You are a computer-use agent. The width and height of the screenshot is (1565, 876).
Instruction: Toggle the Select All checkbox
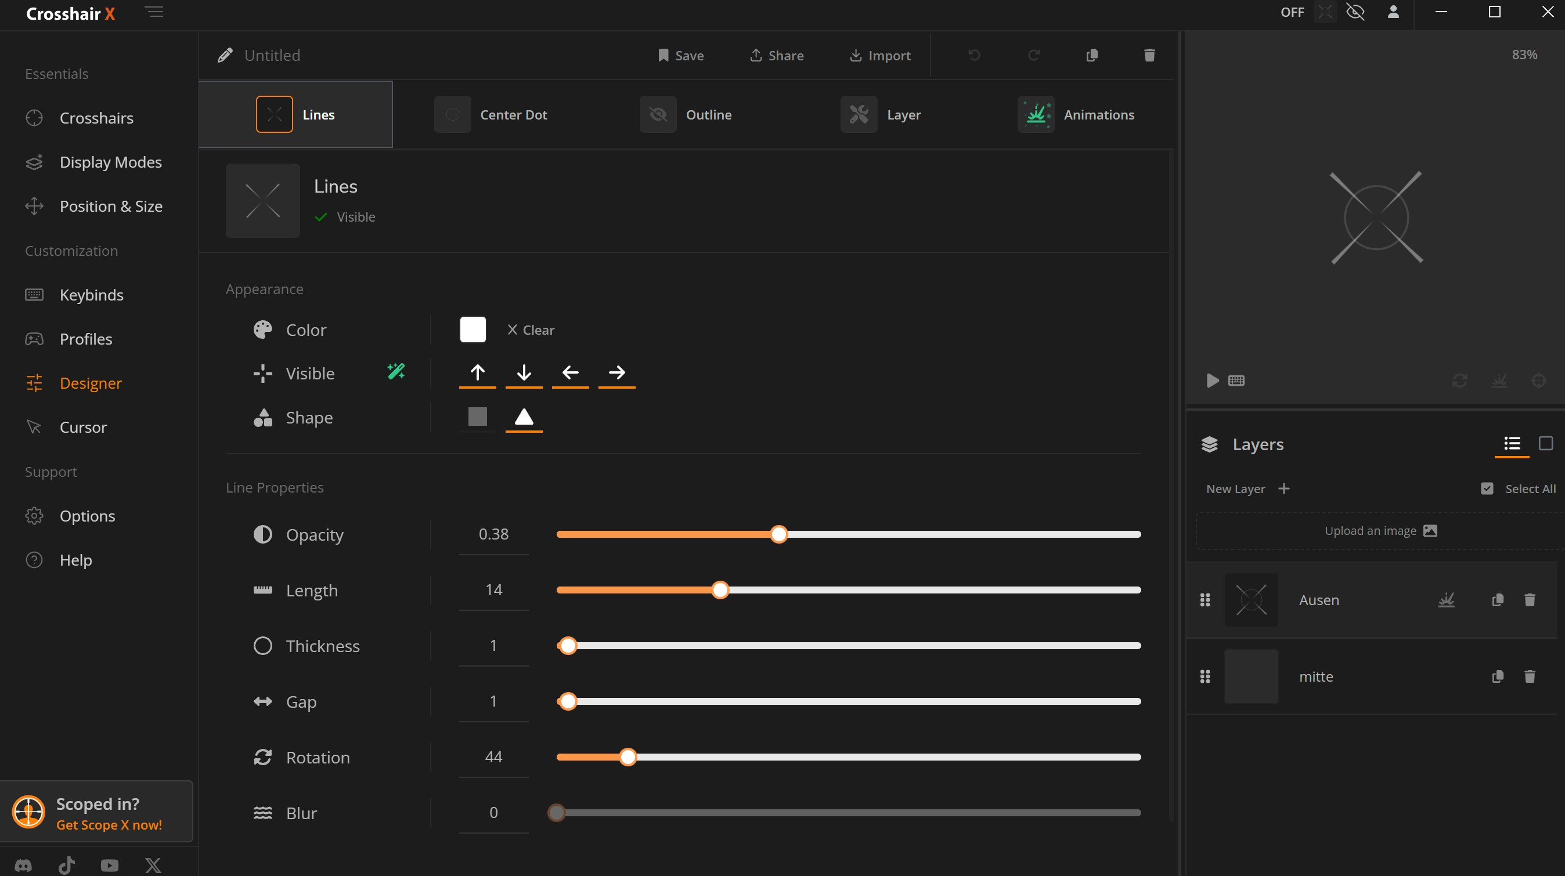pyautogui.click(x=1487, y=488)
